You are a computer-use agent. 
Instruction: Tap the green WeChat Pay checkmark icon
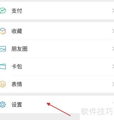click(3, 11)
